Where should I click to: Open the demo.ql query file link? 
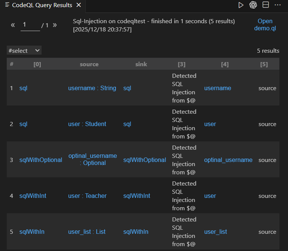[265, 25]
